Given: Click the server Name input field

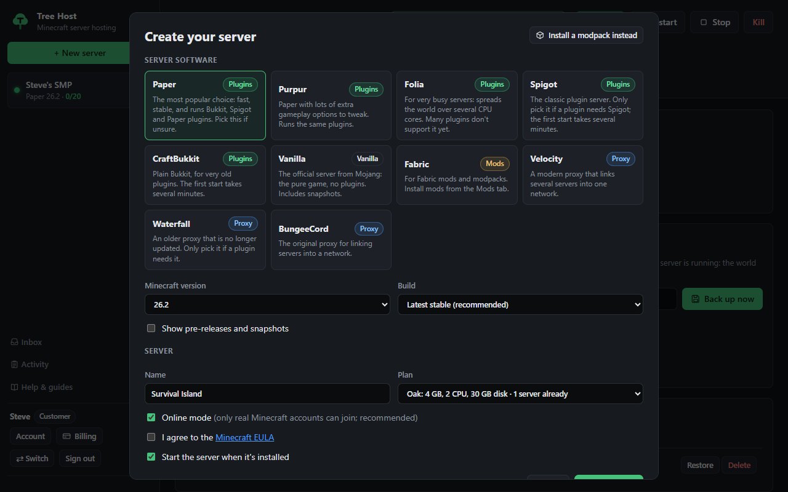Looking at the screenshot, I should [267, 394].
